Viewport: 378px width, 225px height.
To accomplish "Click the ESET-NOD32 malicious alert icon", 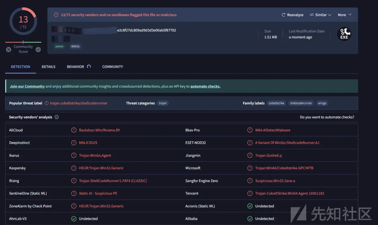I will pos(250,143).
